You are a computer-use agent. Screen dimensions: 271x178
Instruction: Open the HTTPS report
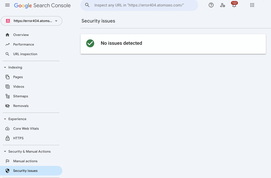tap(18, 138)
